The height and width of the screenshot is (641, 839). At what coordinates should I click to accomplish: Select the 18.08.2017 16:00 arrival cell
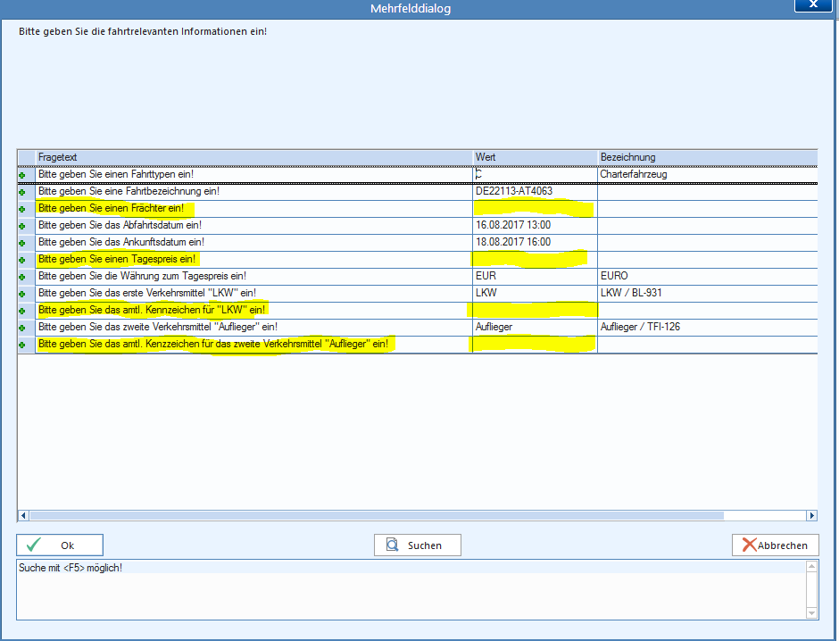[x=535, y=242]
